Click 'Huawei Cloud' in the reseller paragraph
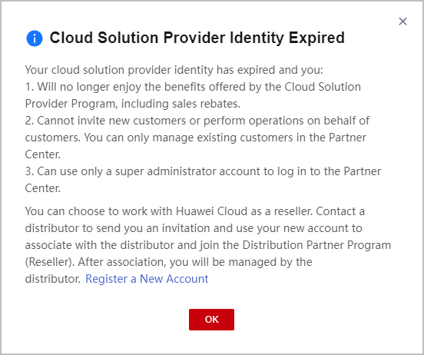Screen dimensions: 424x355 [x=211, y=211]
